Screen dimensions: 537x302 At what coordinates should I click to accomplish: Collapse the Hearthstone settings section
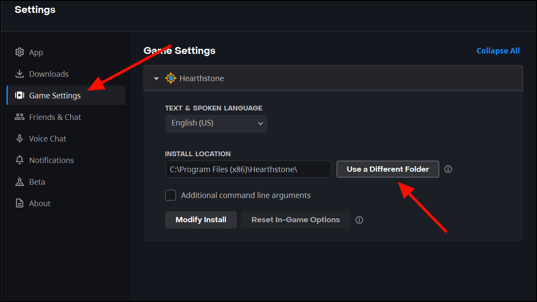pyautogui.click(x=156, y=78)
